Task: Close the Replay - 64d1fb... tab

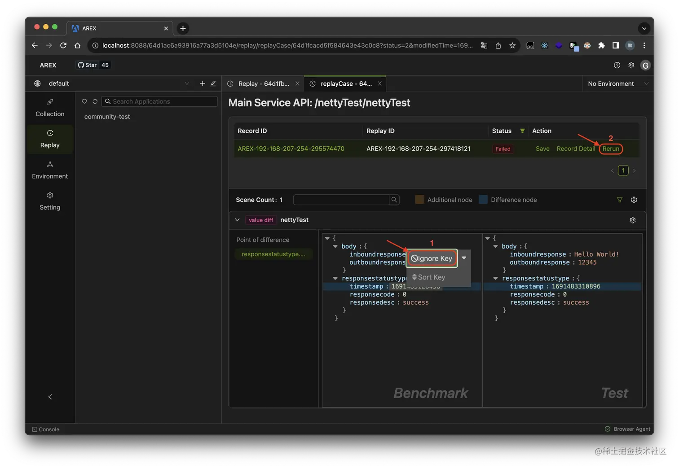Action: coord(297,83)
